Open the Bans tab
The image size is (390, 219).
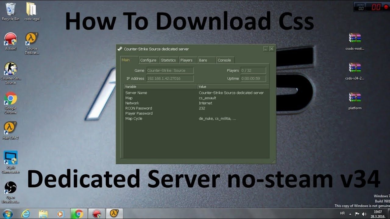pos(206,60)
